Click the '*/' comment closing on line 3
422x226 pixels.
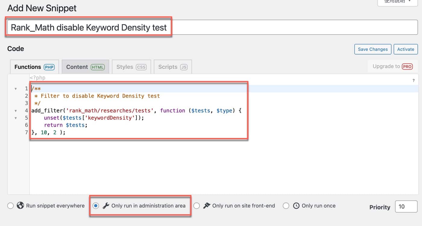tap(37, 103)
